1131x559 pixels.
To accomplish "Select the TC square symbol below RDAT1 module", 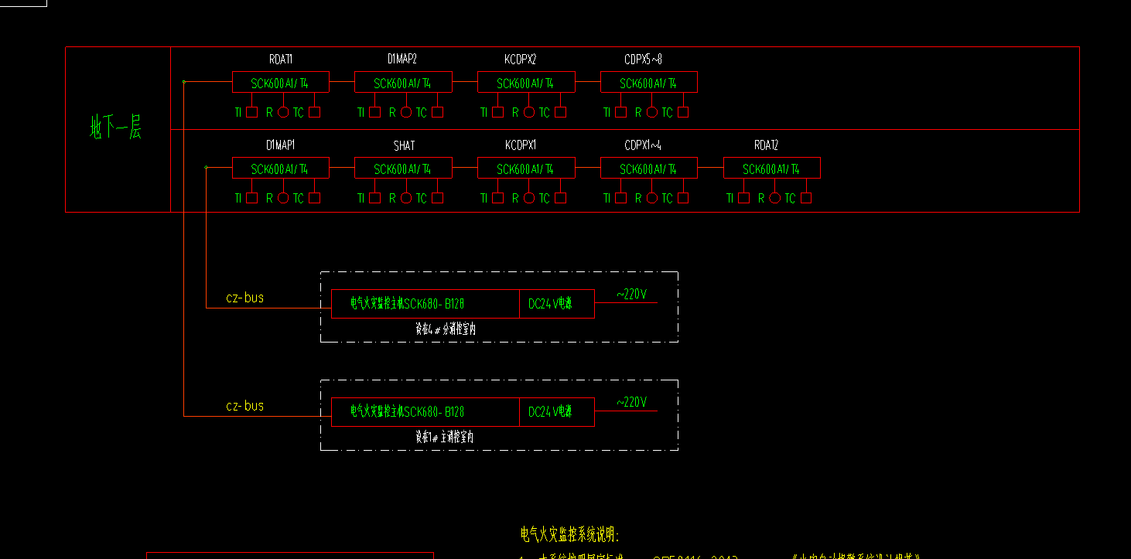I will (314, 112).
